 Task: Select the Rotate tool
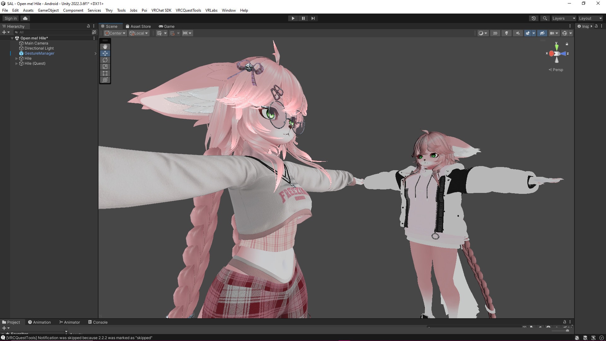click(x=105, y=60)
